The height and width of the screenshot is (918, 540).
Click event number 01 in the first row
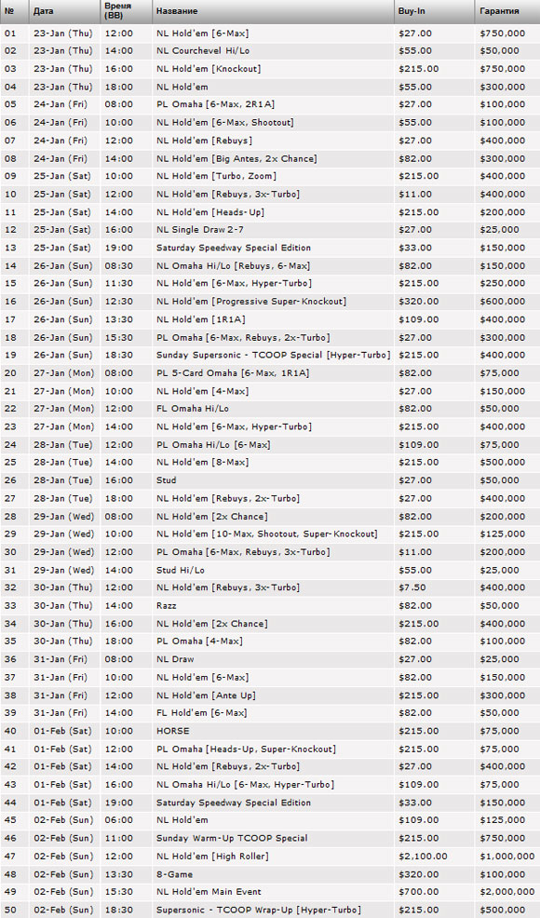(x=10, y=34)
